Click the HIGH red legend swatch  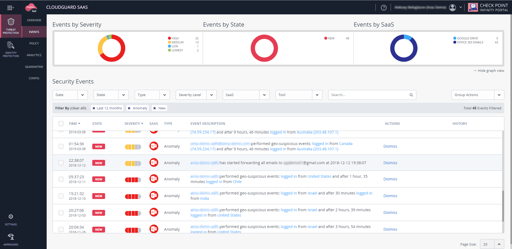[x=169, y=38]
